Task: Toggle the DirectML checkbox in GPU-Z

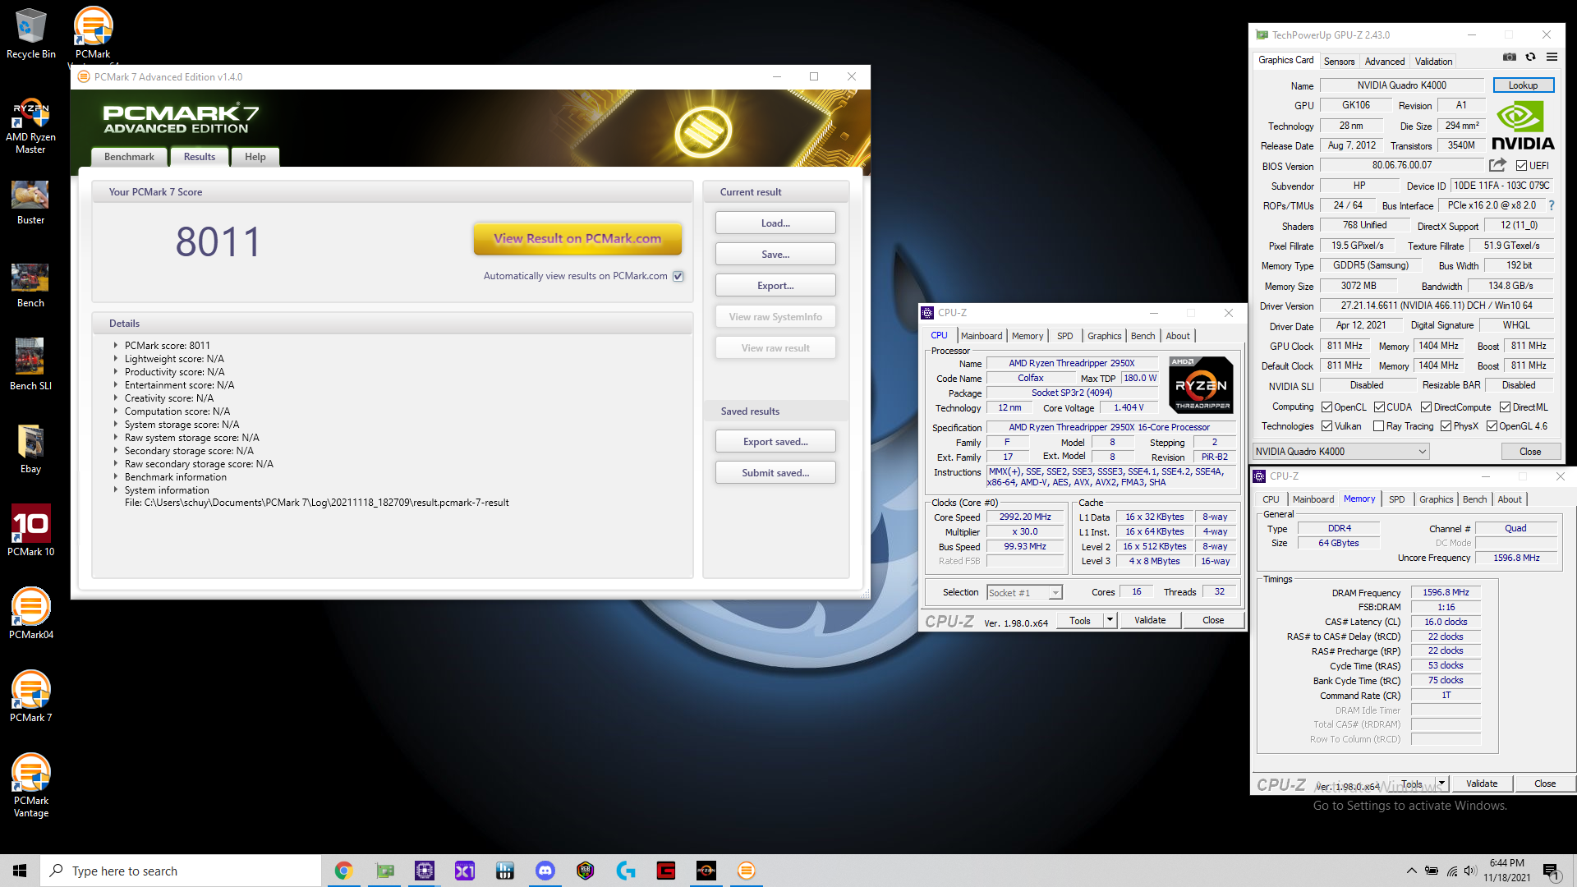Action: tap(1505, 407)
